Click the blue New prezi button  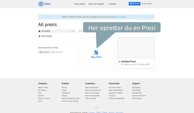[x=134, y=4]
